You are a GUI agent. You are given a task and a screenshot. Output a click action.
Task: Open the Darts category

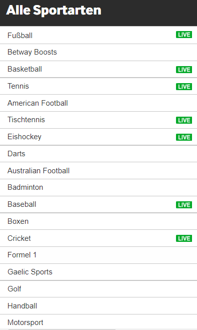pyautogui.click(x=98, y=154)
